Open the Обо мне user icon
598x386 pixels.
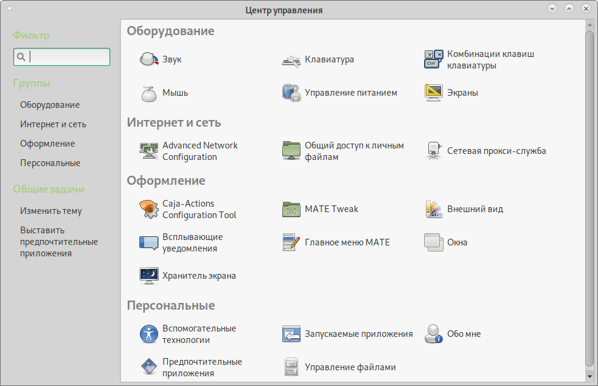tap(434, 334)
